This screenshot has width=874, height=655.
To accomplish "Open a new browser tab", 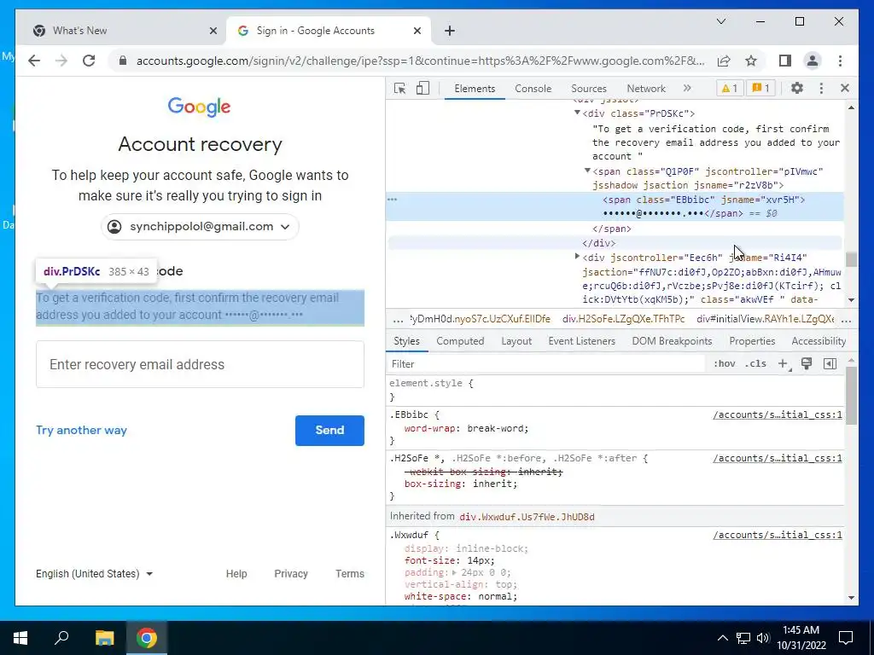I will 450,31.
